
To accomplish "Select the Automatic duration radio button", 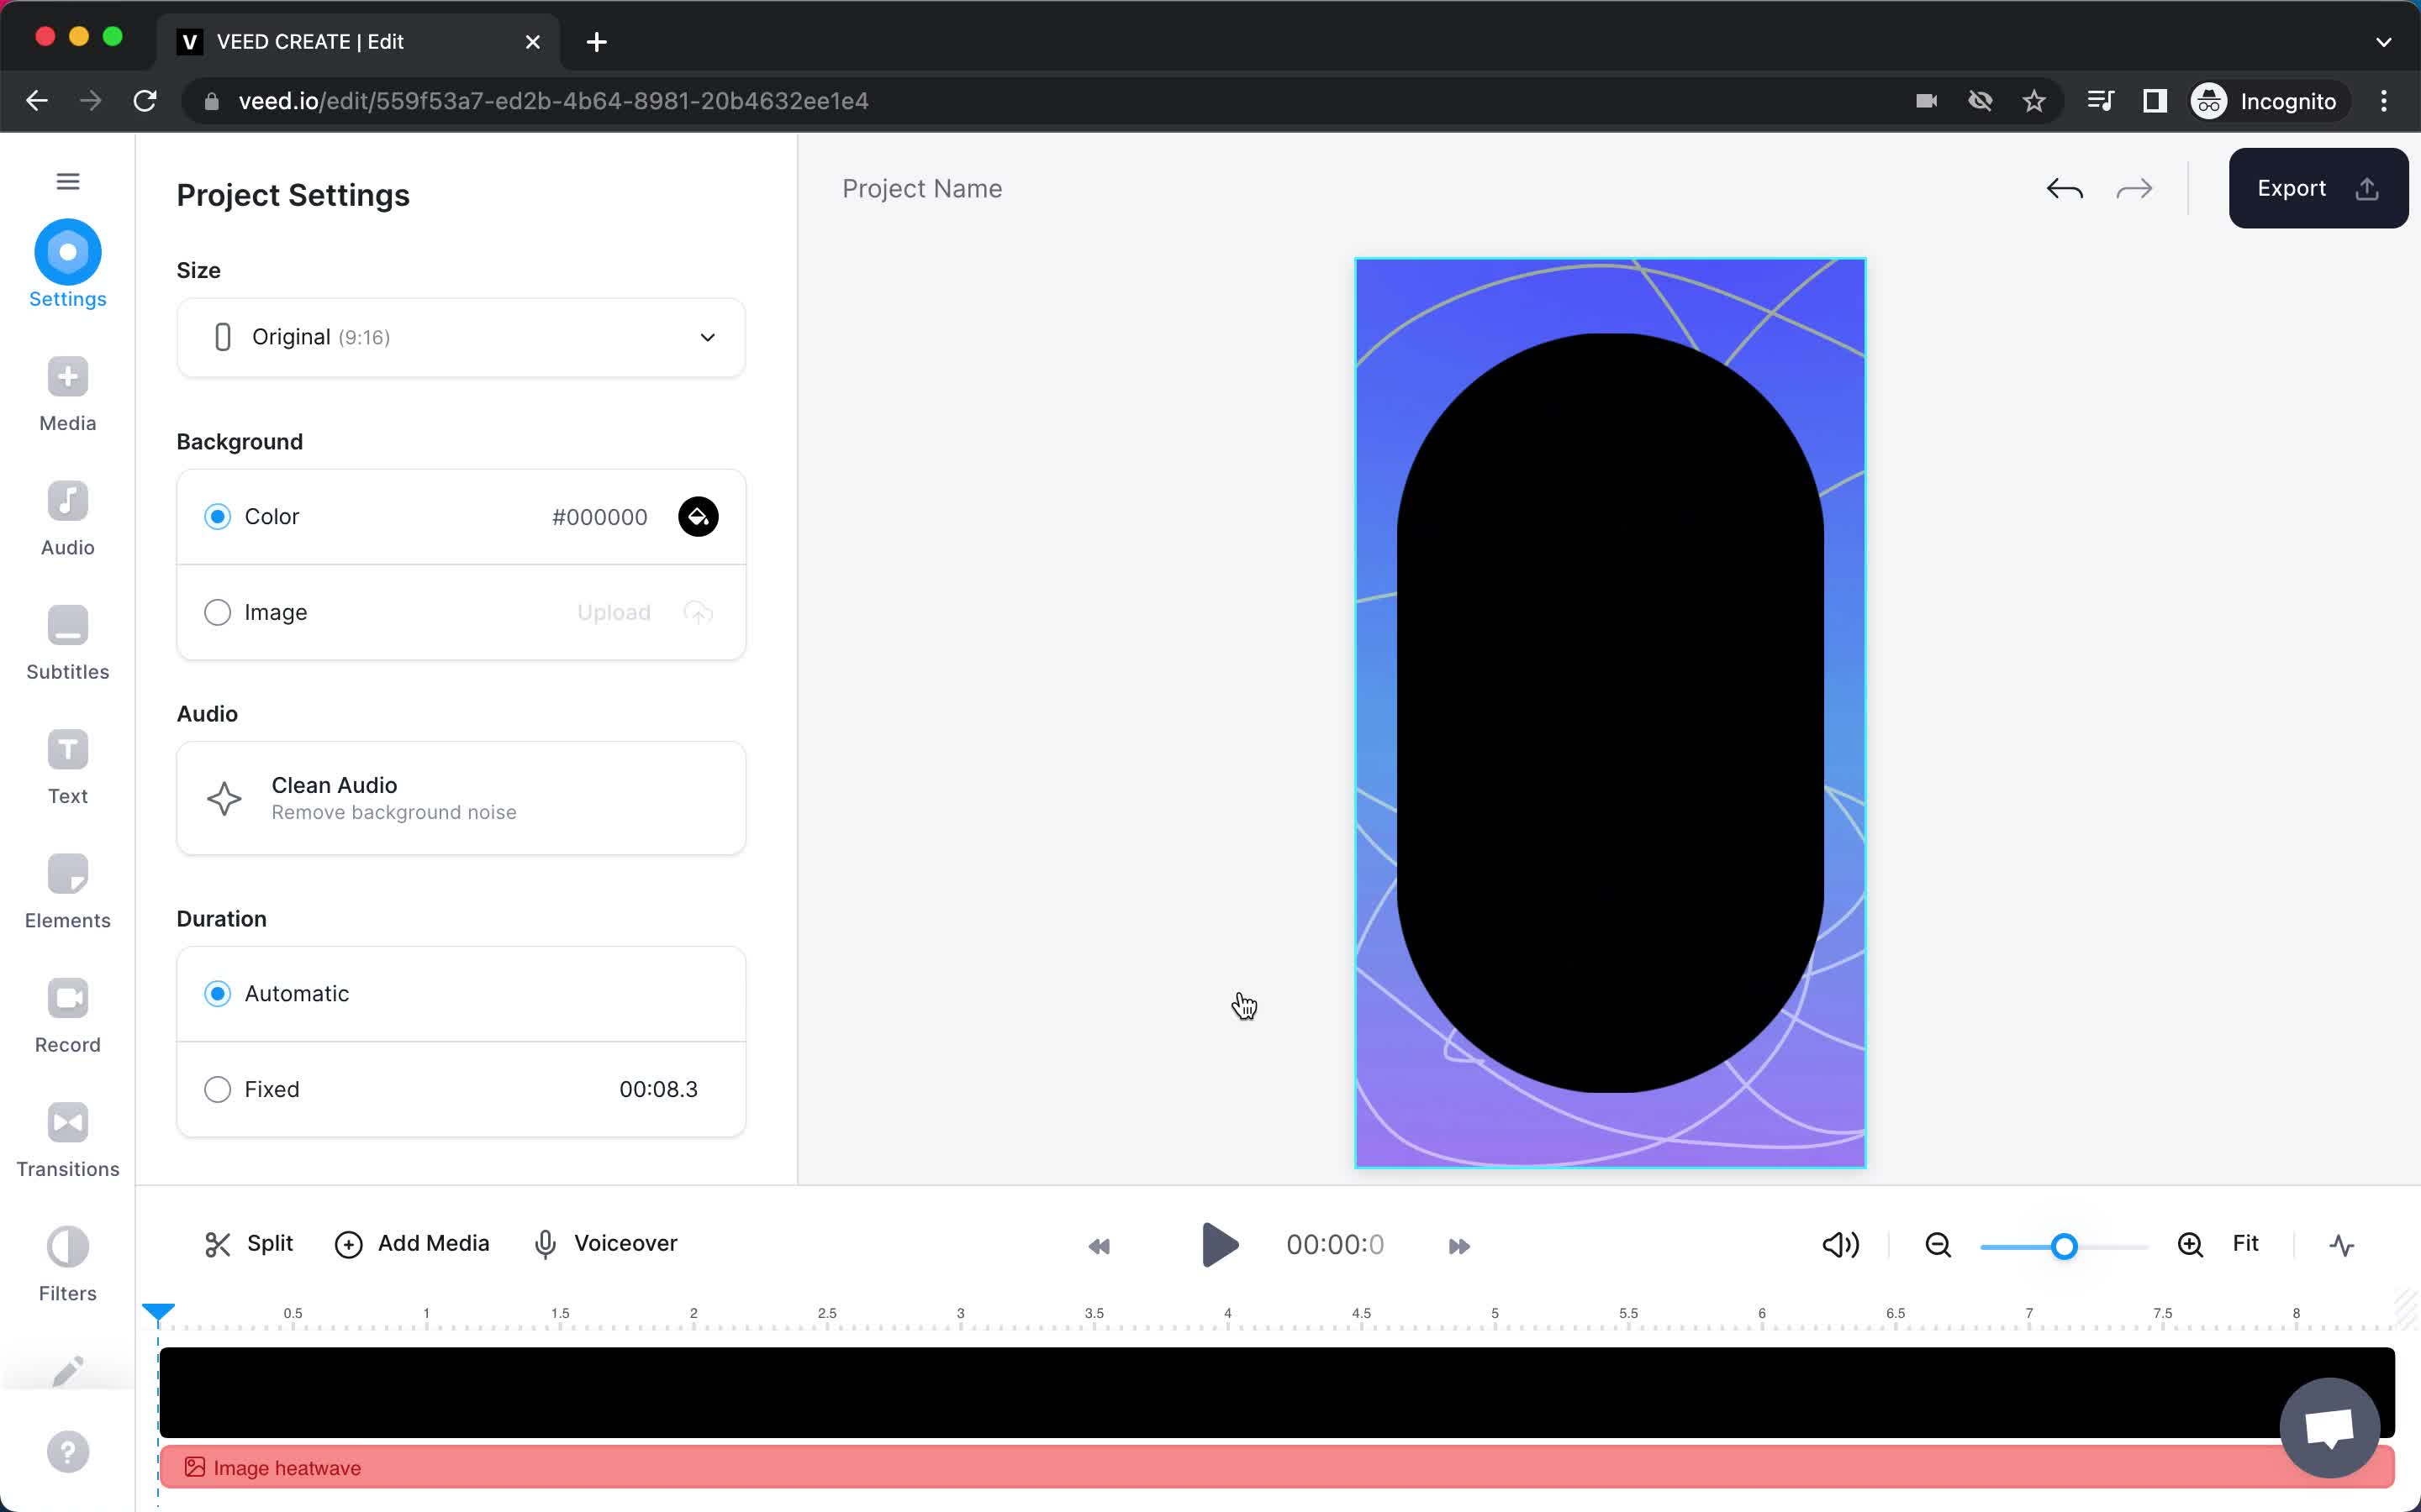I will coord(217,993).
